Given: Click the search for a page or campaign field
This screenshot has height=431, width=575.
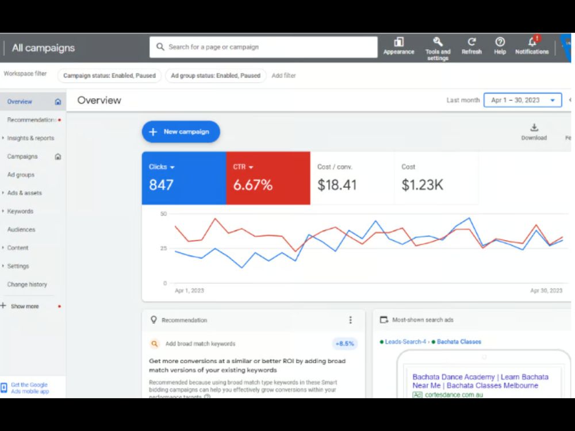Looking at the screenshot, I should [263, 47].
